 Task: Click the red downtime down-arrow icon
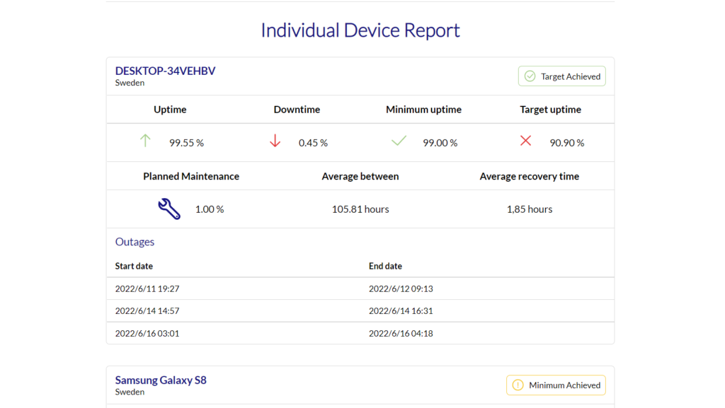tap(275, 141)
